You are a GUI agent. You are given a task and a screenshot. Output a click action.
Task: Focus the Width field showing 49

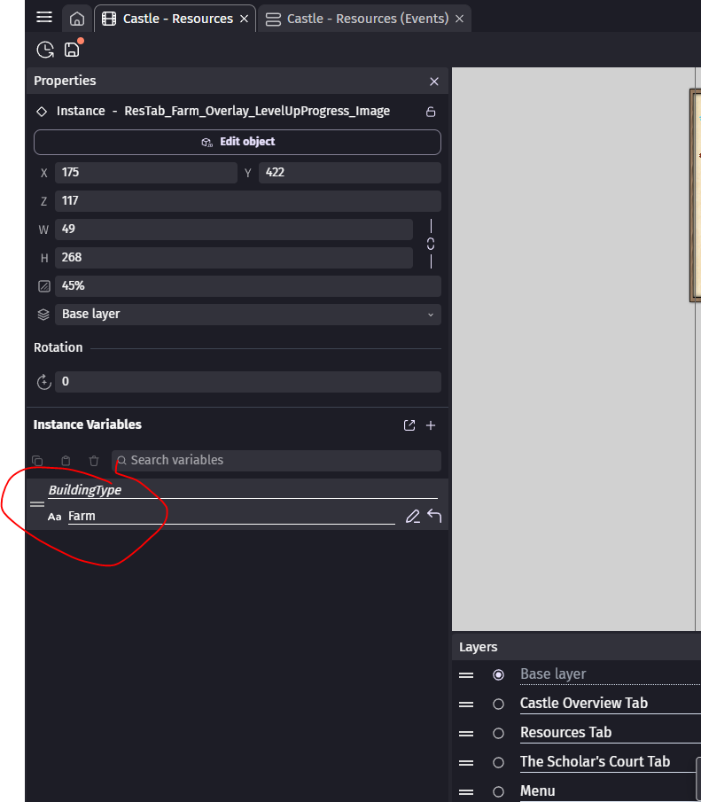(234, 230)
